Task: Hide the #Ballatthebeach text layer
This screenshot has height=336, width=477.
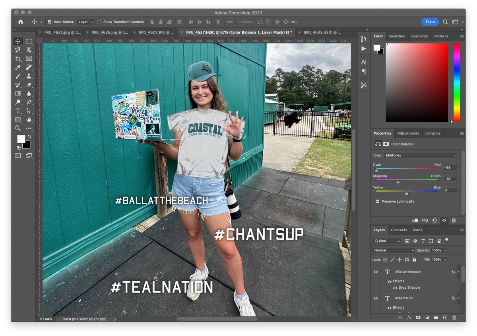Action: 376,272
